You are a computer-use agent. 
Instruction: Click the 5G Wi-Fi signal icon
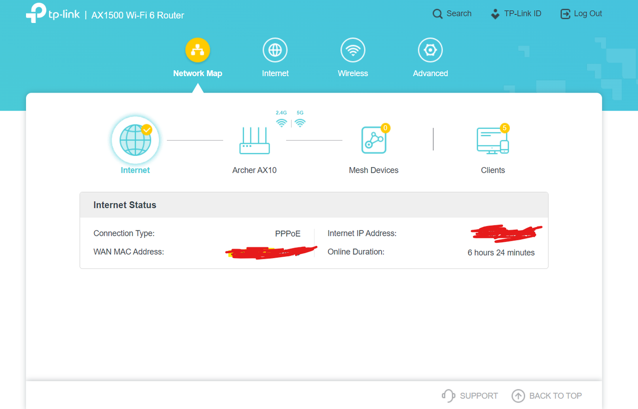click(300, 123)
